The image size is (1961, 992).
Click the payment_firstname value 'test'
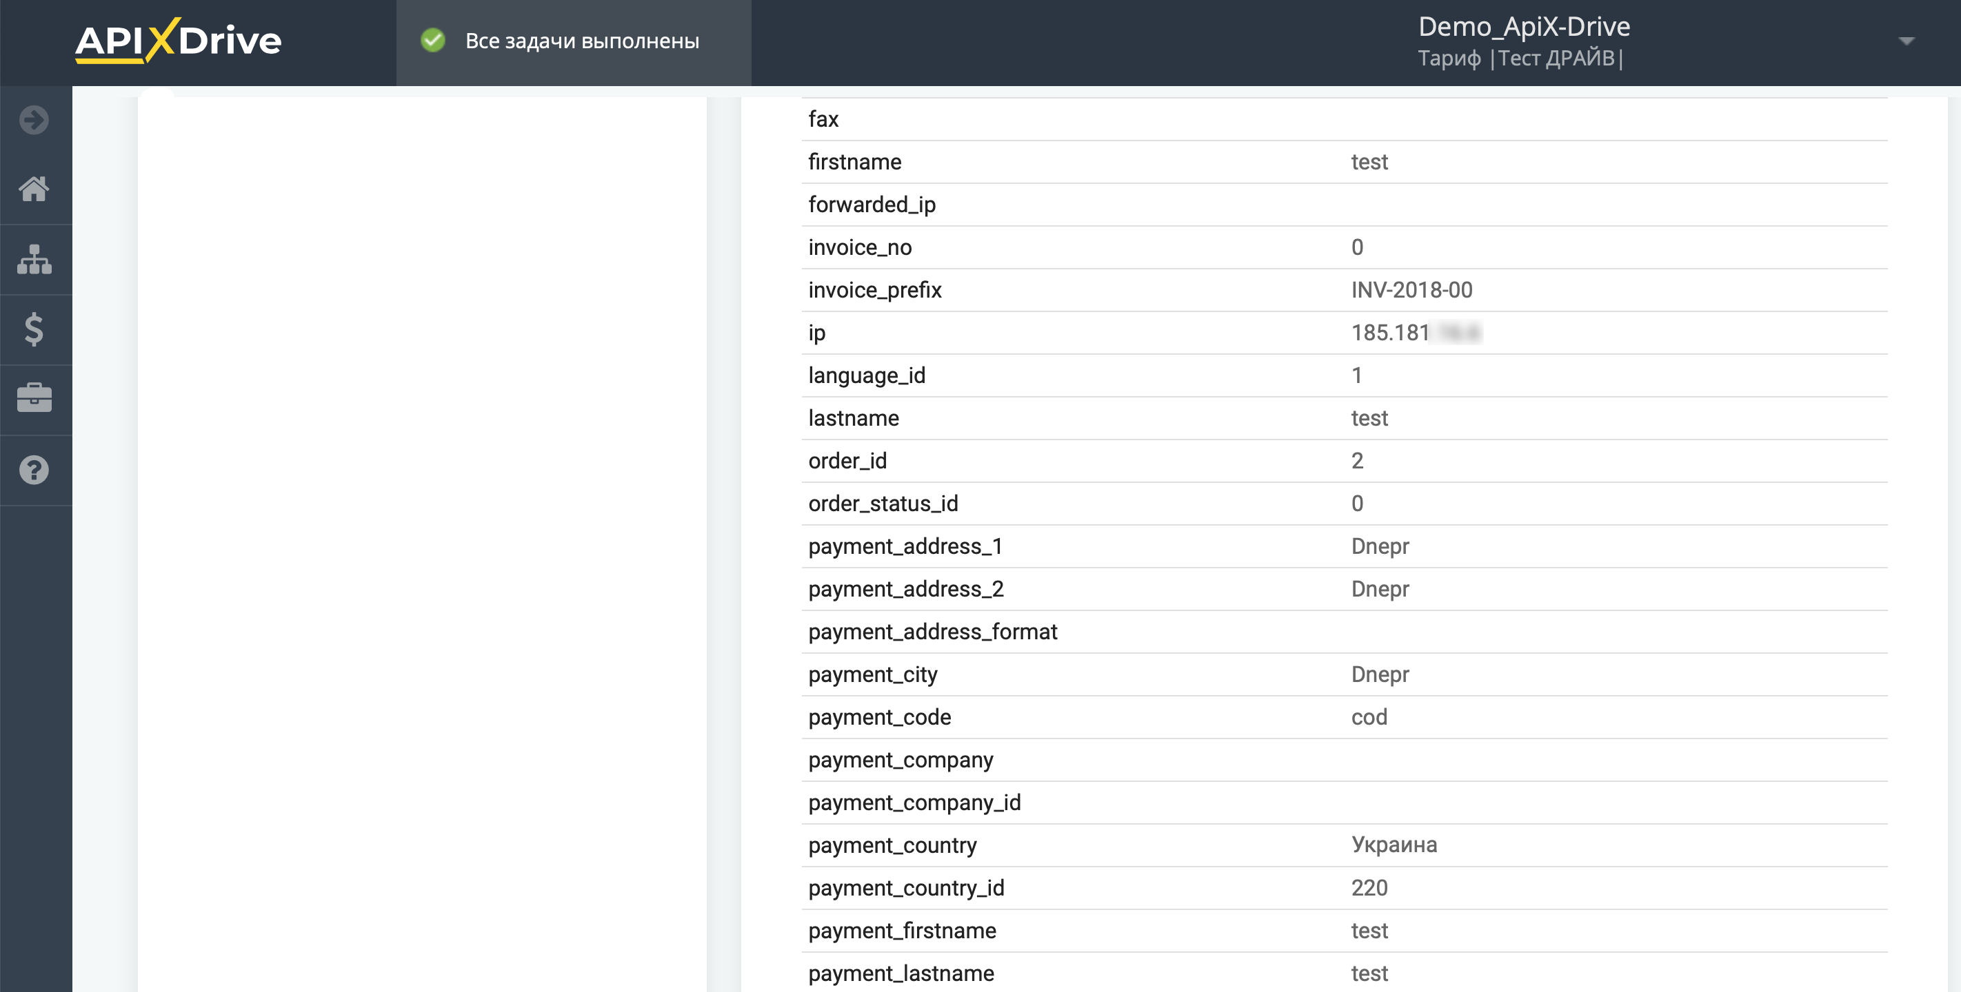[1369, 931]
